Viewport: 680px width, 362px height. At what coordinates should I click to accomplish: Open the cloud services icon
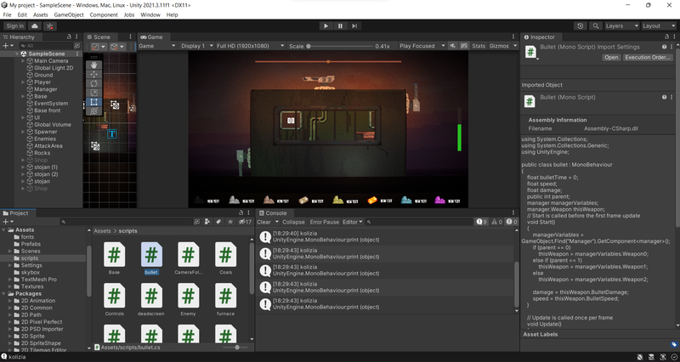tap(35, 26)
